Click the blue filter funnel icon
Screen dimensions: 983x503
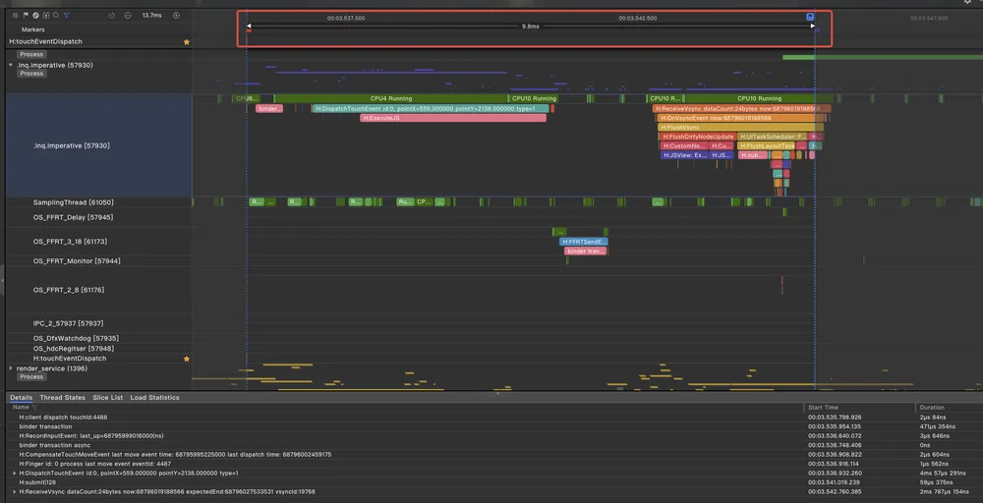[x=67, y=15]
